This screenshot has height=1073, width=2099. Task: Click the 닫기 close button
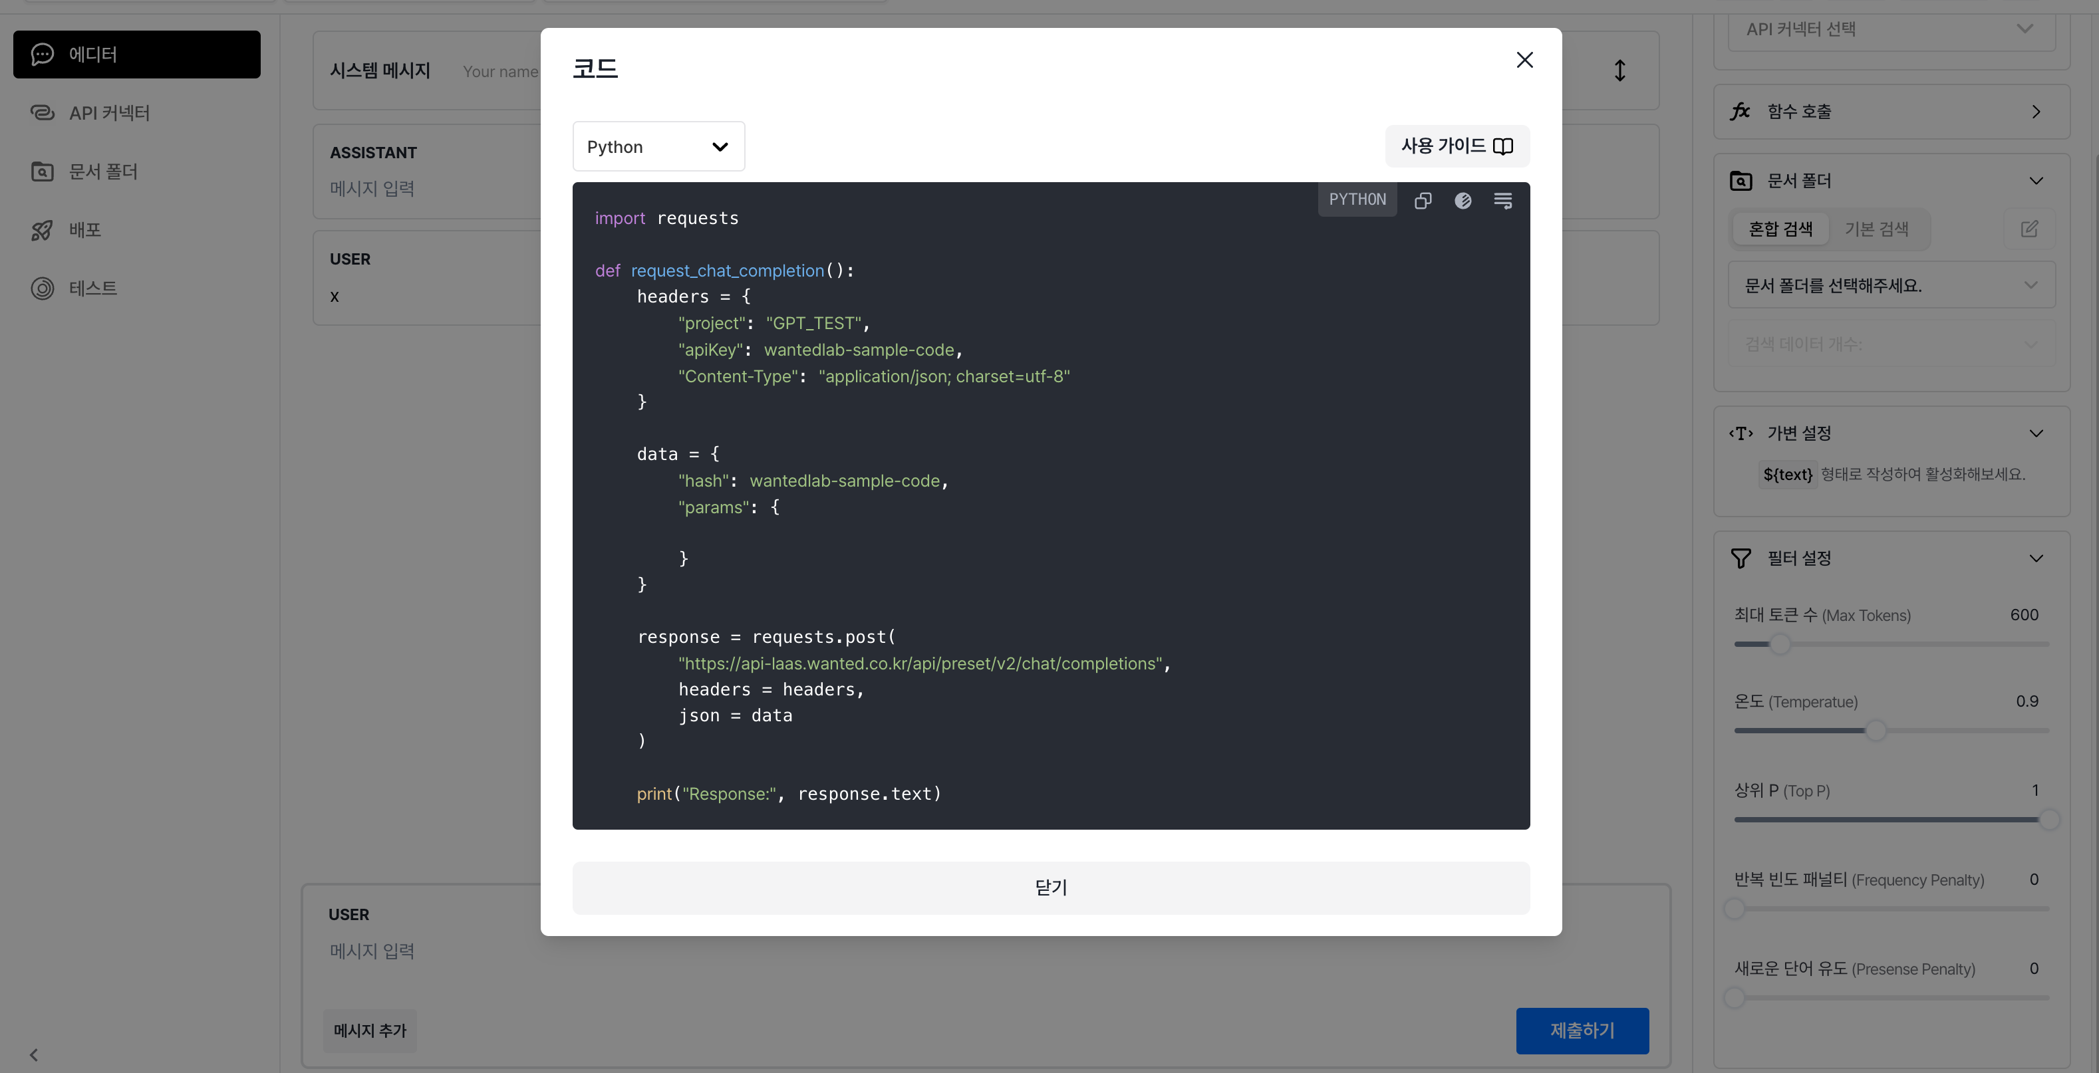click(1050, 888)
